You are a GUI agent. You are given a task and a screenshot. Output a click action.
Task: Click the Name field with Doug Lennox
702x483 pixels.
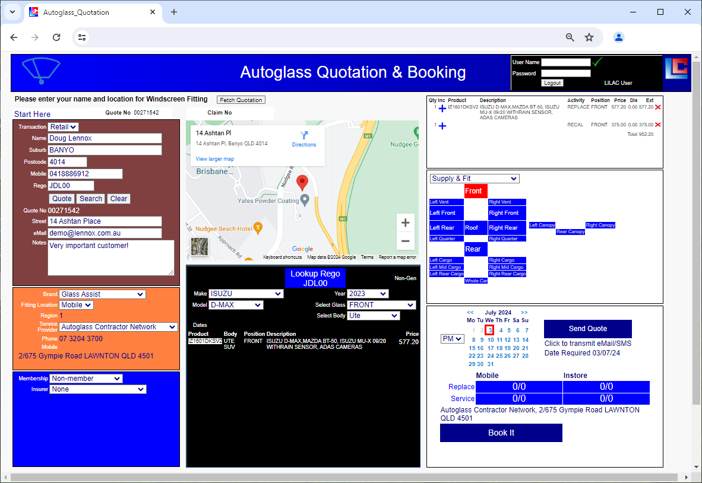[x=105, y=139]
